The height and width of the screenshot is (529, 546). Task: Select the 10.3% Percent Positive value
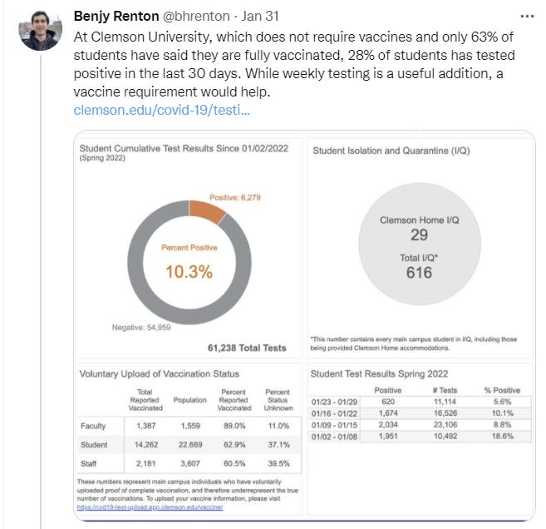point(187,272)
